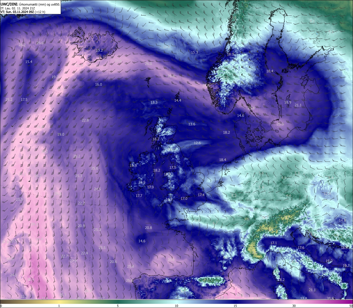Click the 15.3 value label
This screenshot has height=308, width=353.
[195, 52]
